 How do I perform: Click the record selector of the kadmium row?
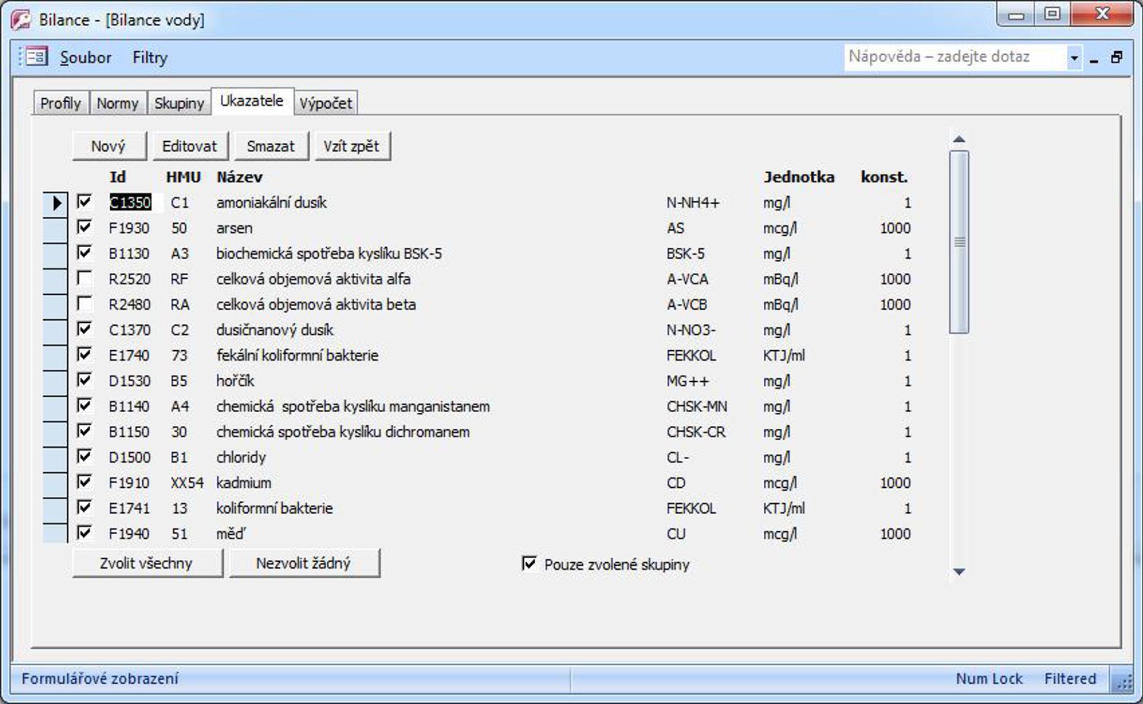(55, 483)
